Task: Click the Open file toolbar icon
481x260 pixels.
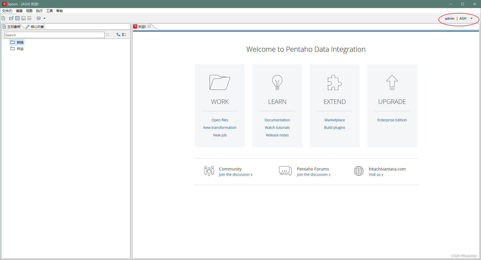Action: coord(11,18)
